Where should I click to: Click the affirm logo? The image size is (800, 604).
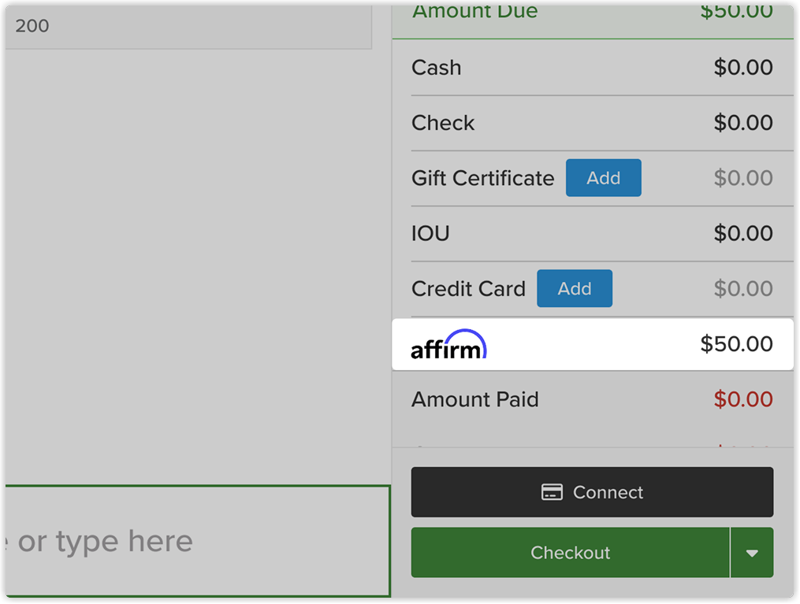(x=448, y=345)
